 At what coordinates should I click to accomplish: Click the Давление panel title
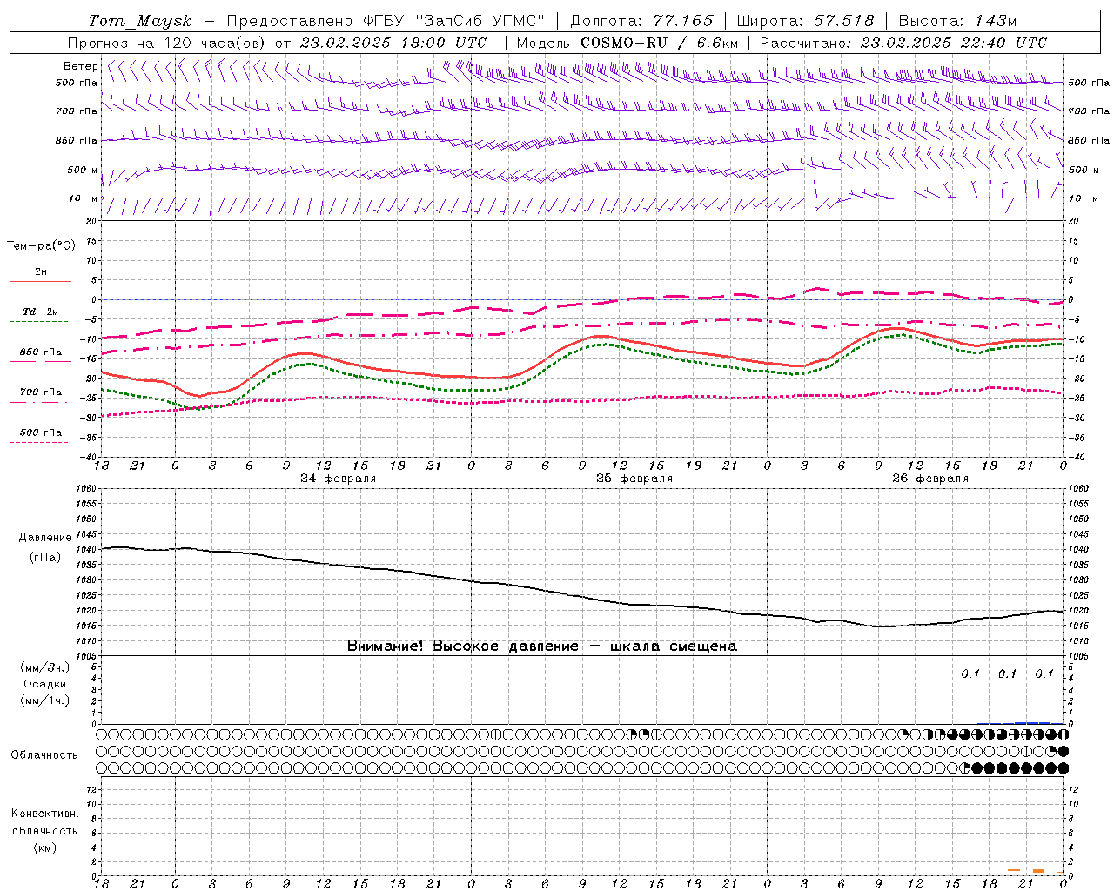tap(45, 538)
